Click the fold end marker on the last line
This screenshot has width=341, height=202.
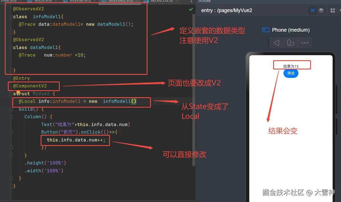point(11,186)
